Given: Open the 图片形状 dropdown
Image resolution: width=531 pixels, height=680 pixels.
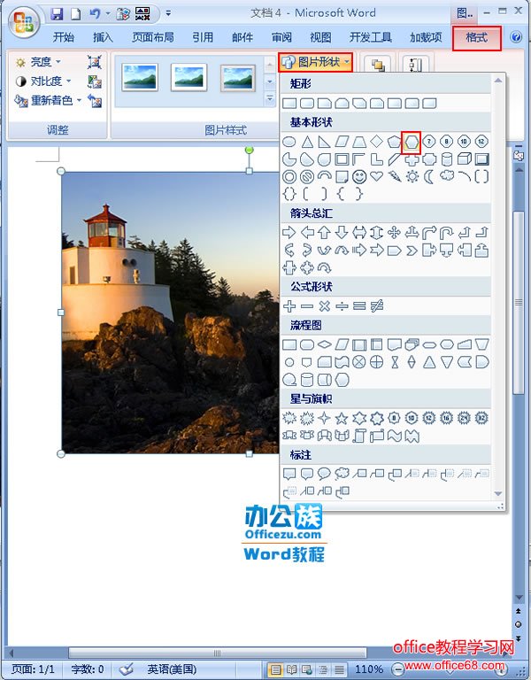Looking at the screenshot, I should [x=316, y=62].
